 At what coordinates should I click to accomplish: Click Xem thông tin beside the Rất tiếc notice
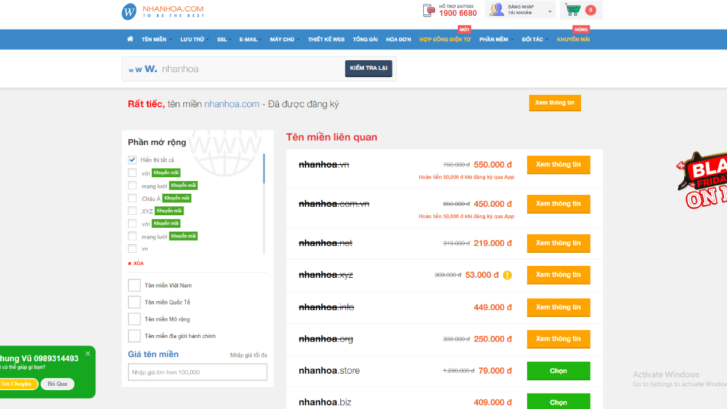pyautogui.click(x=555, y=103)
